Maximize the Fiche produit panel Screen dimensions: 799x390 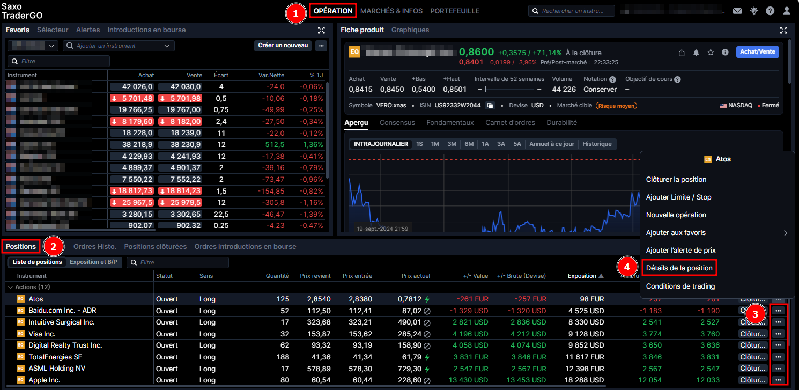tap(783, 30)
